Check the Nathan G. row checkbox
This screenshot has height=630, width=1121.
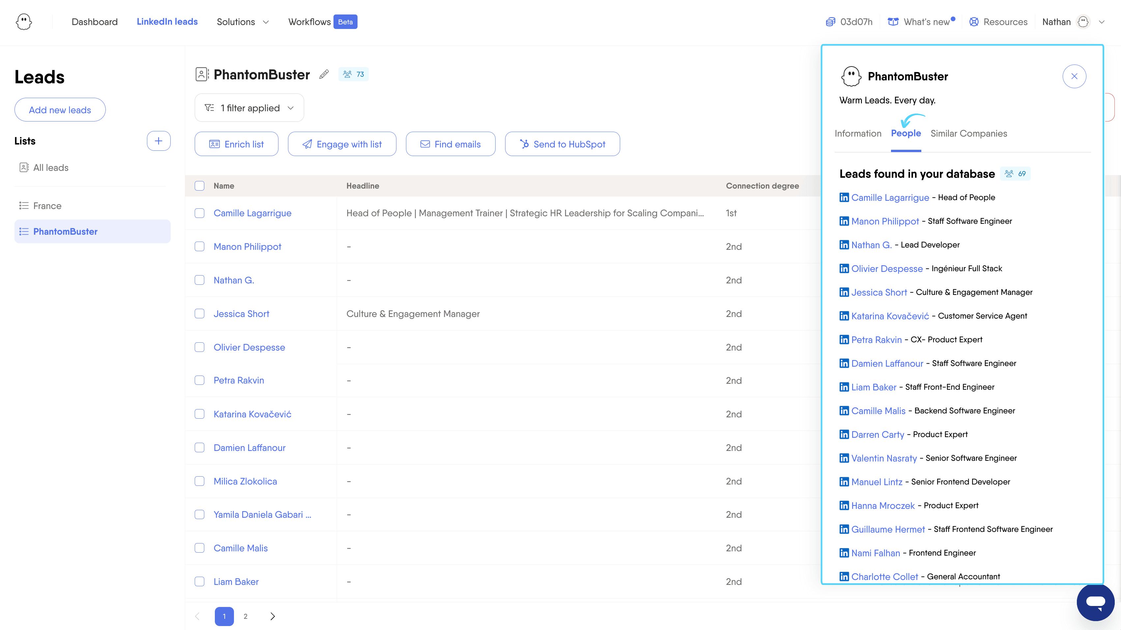[x=199, y=280]
